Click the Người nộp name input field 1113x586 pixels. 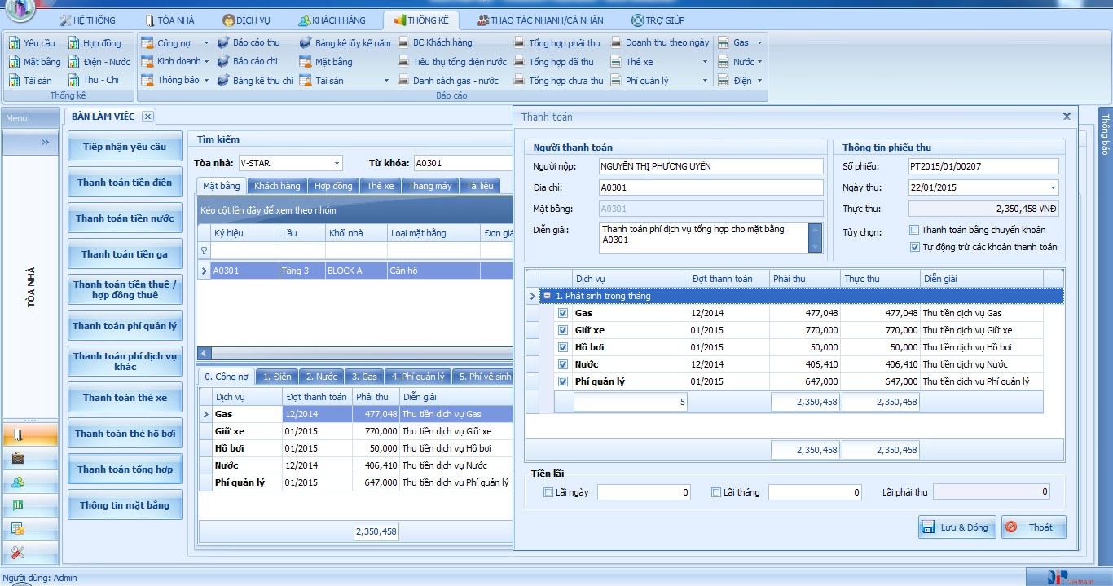[x=710, y=166]
